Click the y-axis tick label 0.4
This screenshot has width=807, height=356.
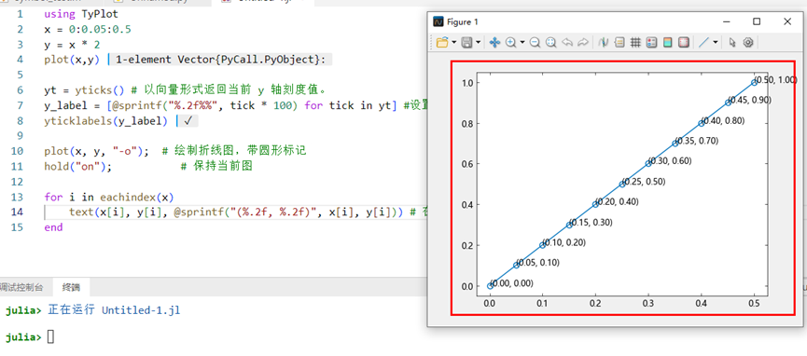467,204
